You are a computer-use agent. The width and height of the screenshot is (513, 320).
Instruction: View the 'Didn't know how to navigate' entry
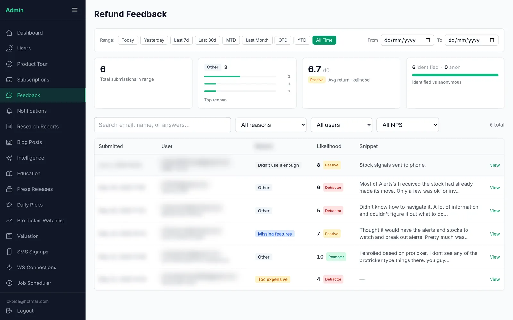pyautogui.click(x=495, y=211)
